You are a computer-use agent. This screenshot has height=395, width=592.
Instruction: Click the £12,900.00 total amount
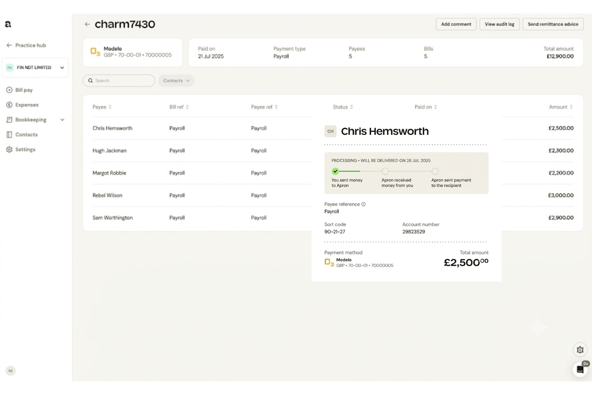click(560, 56)
